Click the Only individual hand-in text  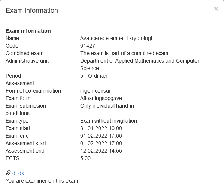107,106
